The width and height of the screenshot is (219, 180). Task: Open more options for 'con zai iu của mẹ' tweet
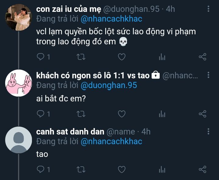(208, 9)
